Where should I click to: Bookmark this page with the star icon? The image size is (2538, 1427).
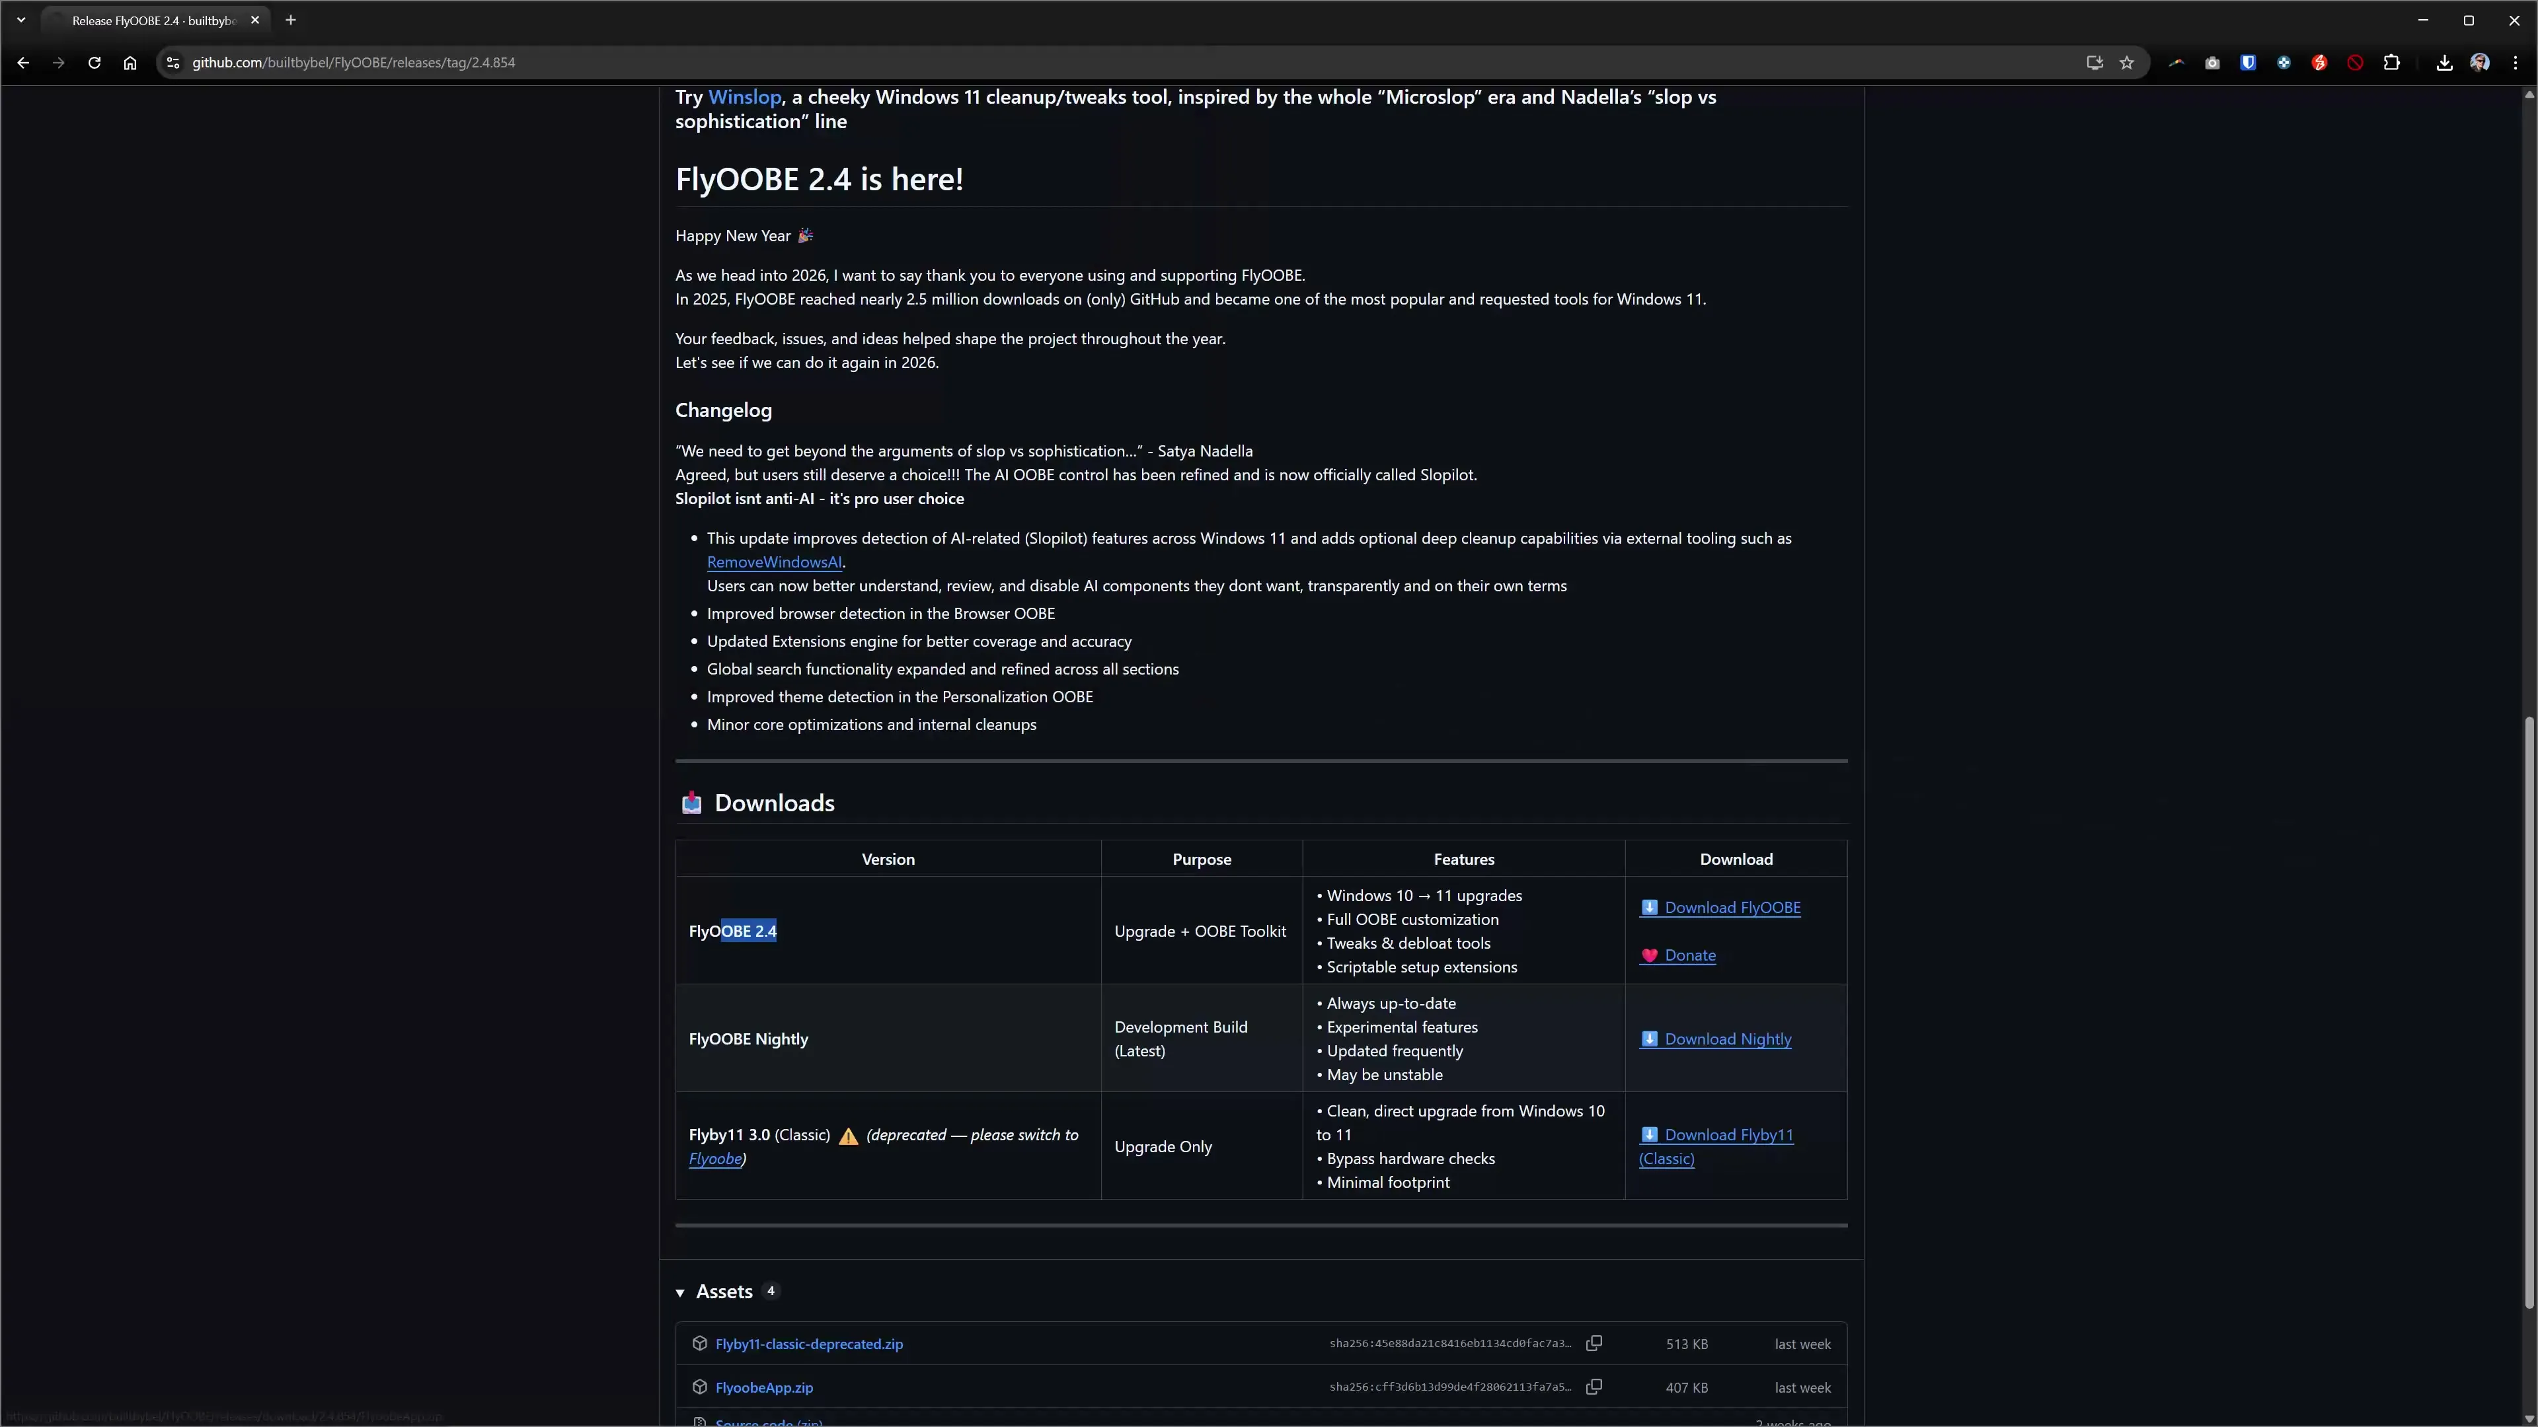(2126, 62)
